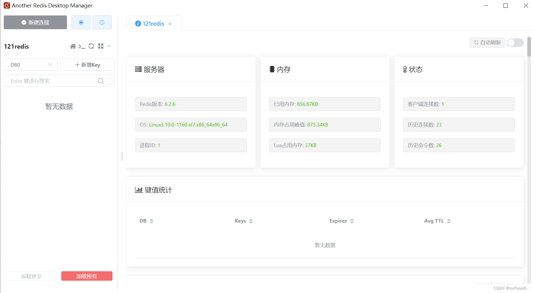Open the command log clock button

pos(102,22)
